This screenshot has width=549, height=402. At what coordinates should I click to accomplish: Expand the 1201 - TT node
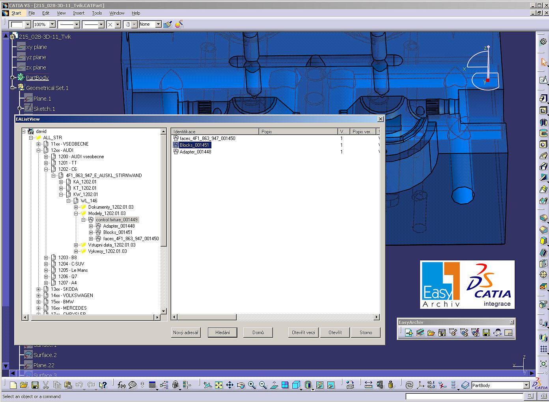[x=46, y=163]
